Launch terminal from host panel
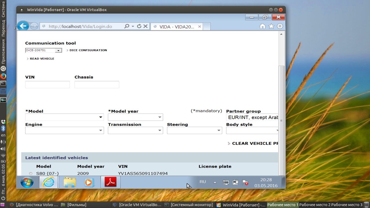Screen dimensions: 370x208 3,83
